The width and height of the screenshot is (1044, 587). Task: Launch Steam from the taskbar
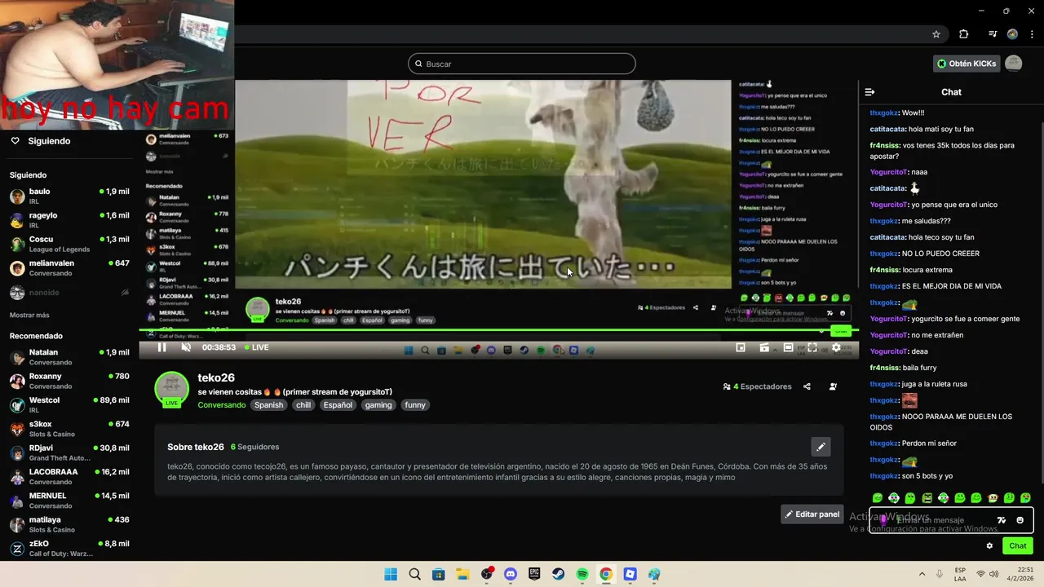(x=559, y=574)
